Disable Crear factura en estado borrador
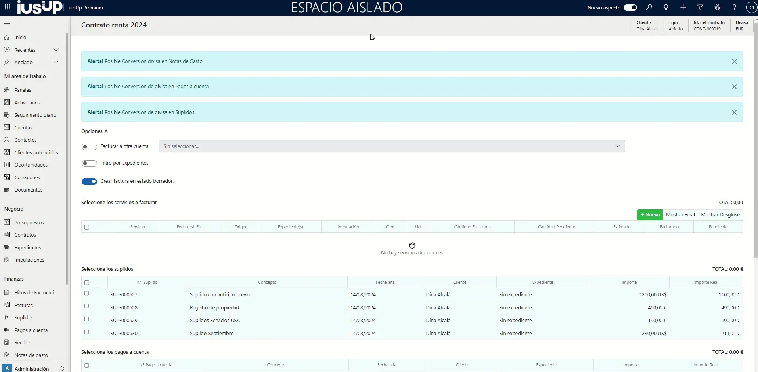Screen dimensions: 758x372 (89, 182)
